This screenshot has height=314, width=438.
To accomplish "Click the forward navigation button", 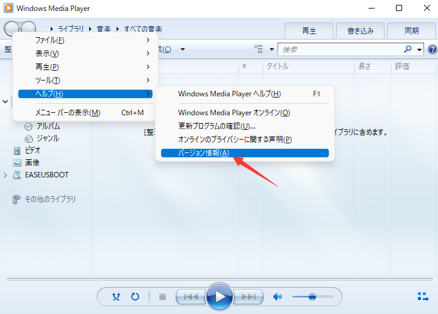I will [29, 28].
